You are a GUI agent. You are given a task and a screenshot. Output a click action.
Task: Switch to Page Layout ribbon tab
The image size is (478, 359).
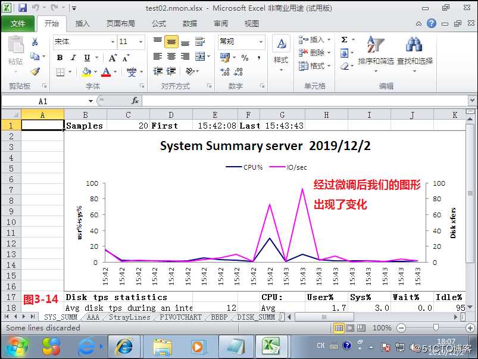(120, 23)
